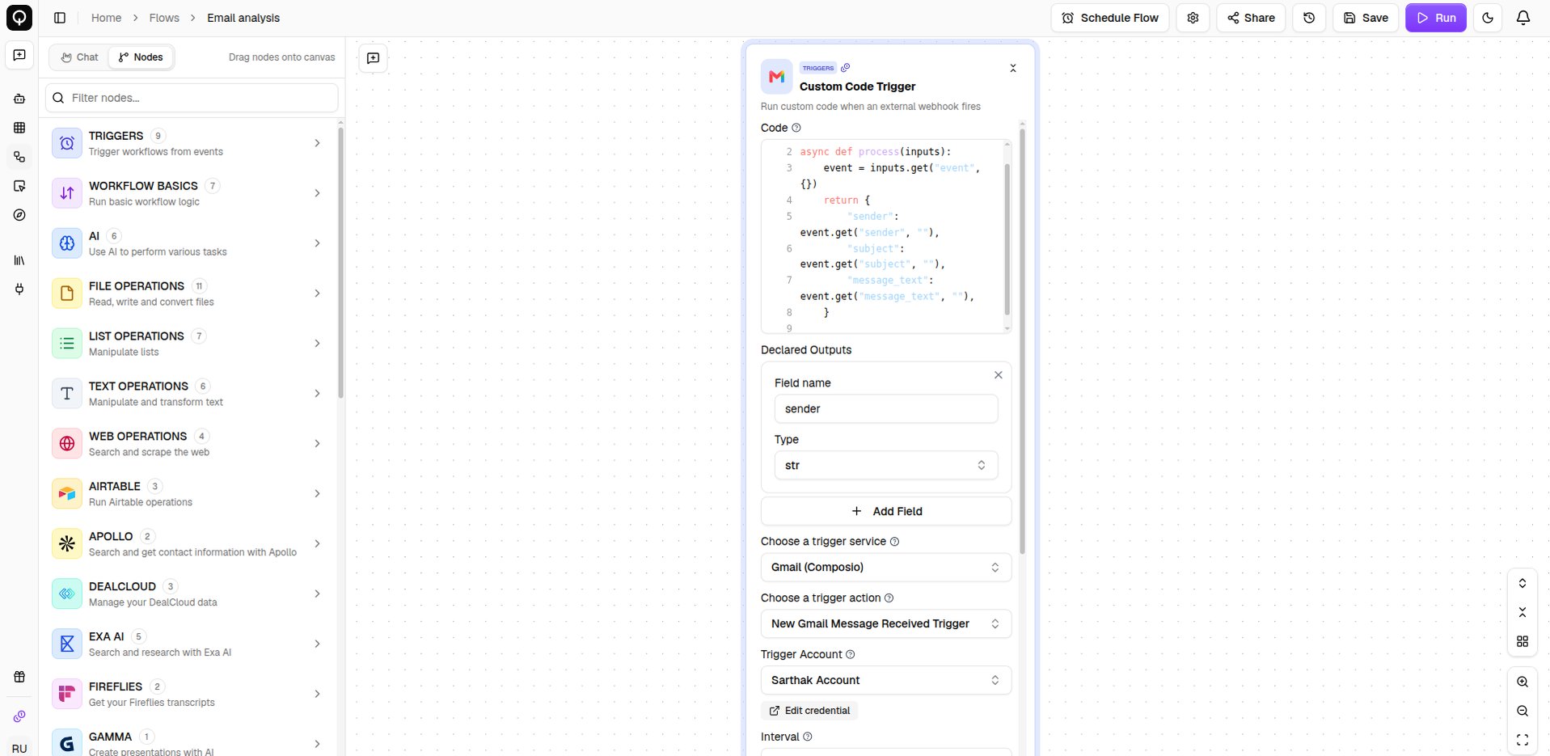Expand the TEXT OPERATIONS category

click(x=317, y=394)
